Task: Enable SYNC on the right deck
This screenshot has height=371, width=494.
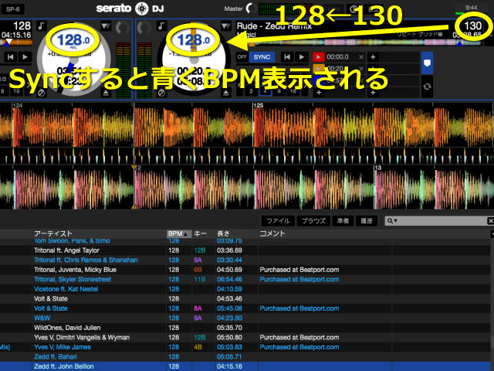Action: pyautogui.click(x=262, y=57)
